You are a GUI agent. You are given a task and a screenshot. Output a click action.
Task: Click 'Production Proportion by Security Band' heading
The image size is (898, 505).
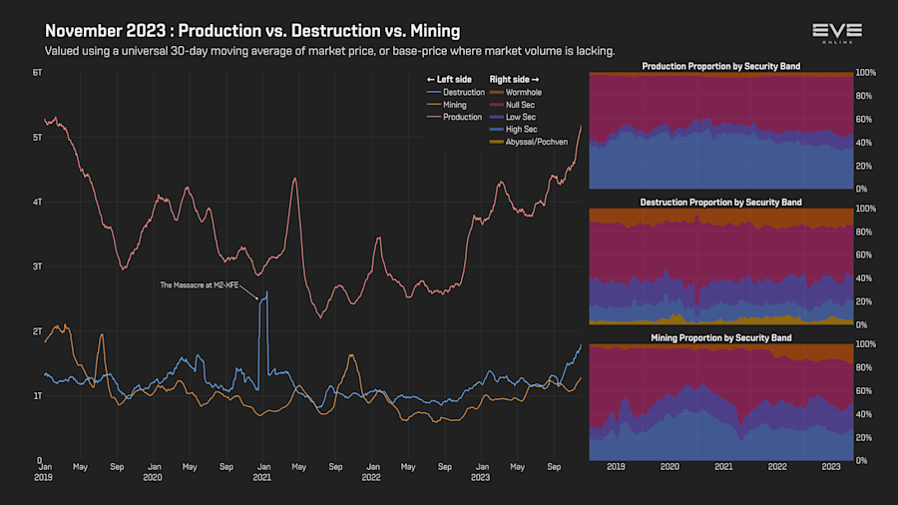coord(721,67)
